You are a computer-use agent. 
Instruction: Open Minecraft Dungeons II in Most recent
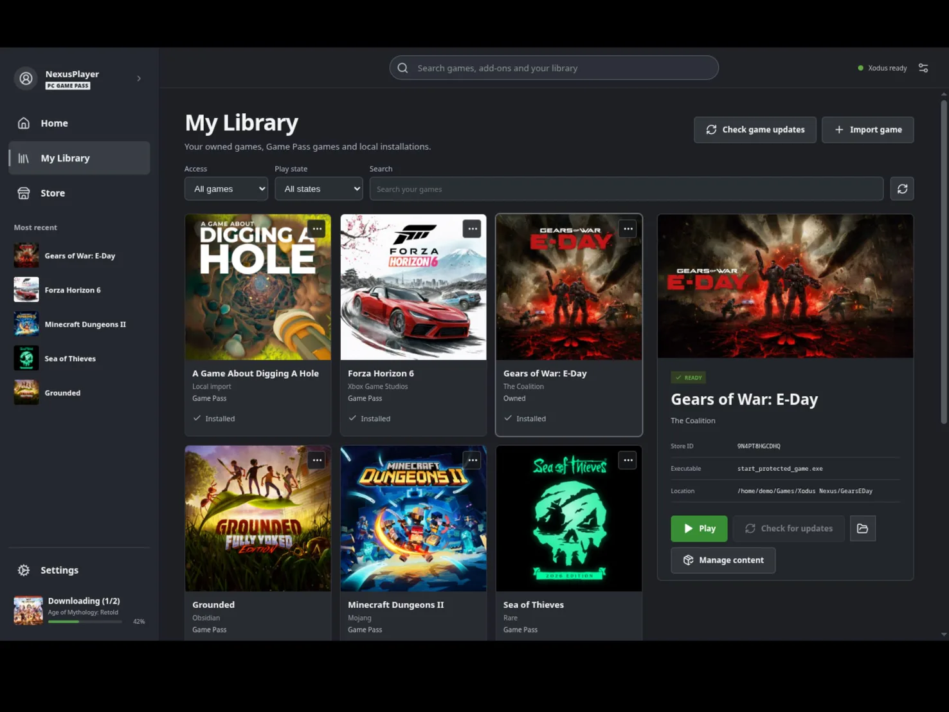(x=79, y=324)
